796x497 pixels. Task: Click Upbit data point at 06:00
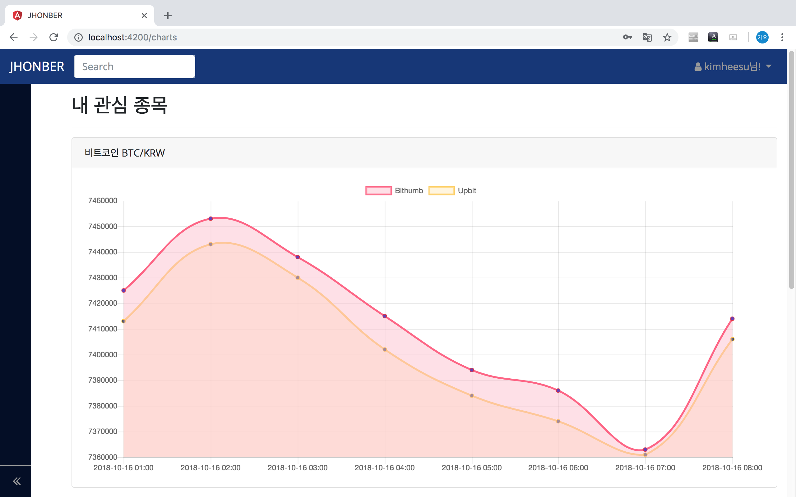coord(558,421)
